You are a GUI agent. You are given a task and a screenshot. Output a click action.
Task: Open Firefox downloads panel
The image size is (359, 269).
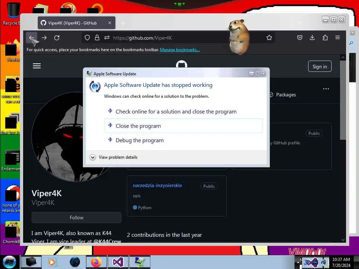click(312, 37)
